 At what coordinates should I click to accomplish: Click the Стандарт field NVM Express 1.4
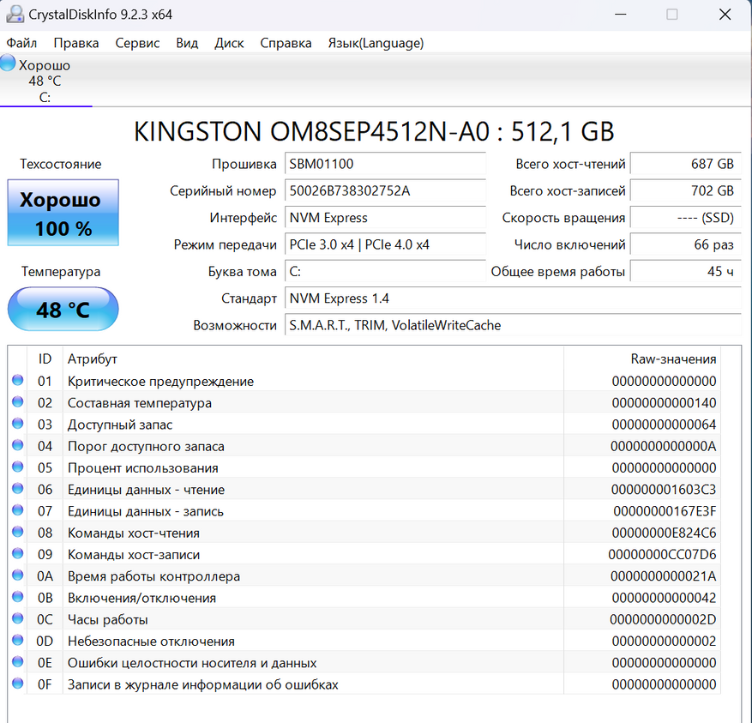(x=513, y=298)
